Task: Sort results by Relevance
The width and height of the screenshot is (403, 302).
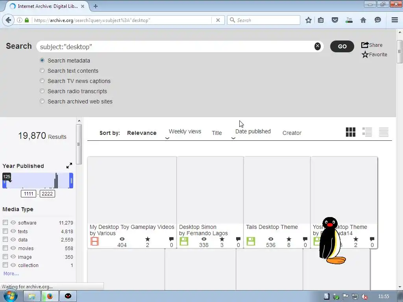Action: (142, 133)
